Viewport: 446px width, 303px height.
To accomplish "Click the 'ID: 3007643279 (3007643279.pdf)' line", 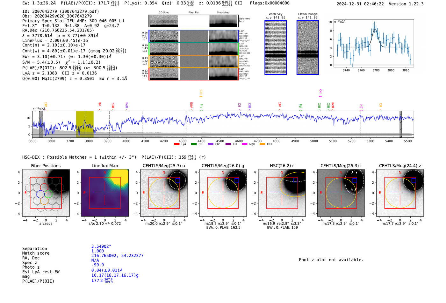I will (x=61, y=11).
